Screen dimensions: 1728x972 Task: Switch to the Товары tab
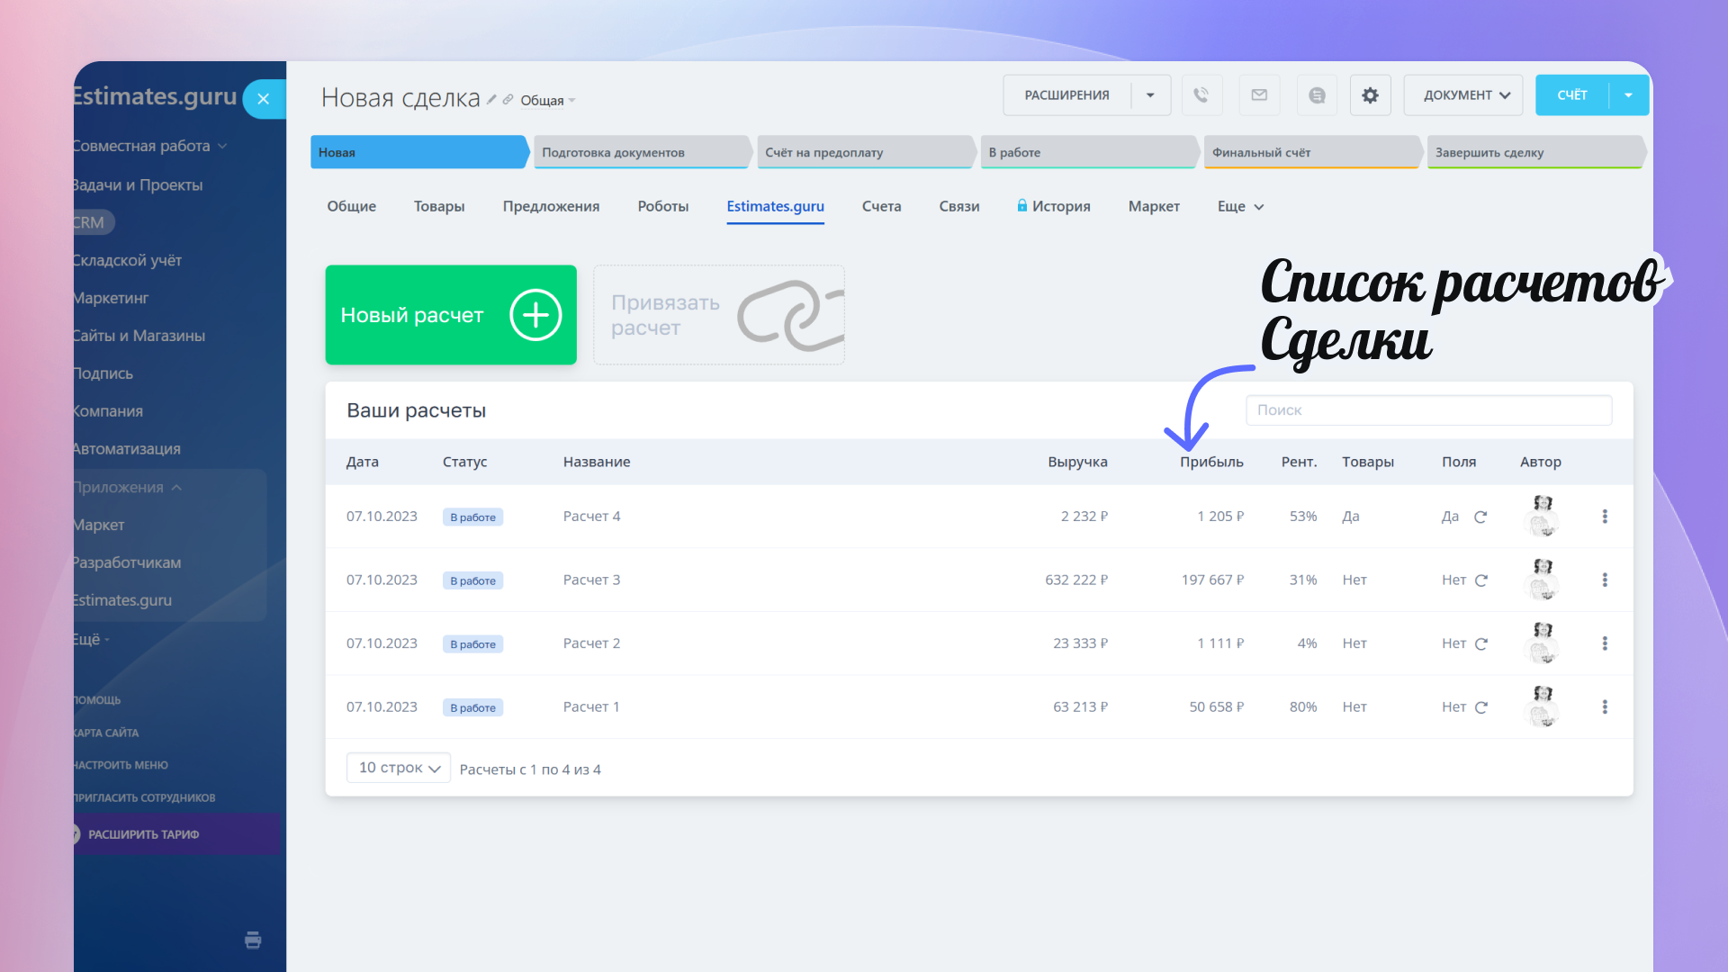[x=439, y=207]
